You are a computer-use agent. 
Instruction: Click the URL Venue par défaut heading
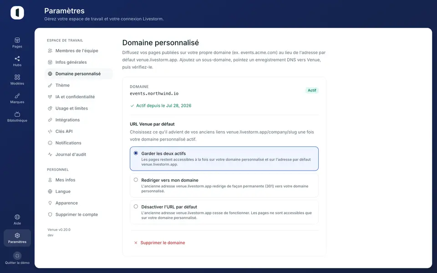[152, 124]
